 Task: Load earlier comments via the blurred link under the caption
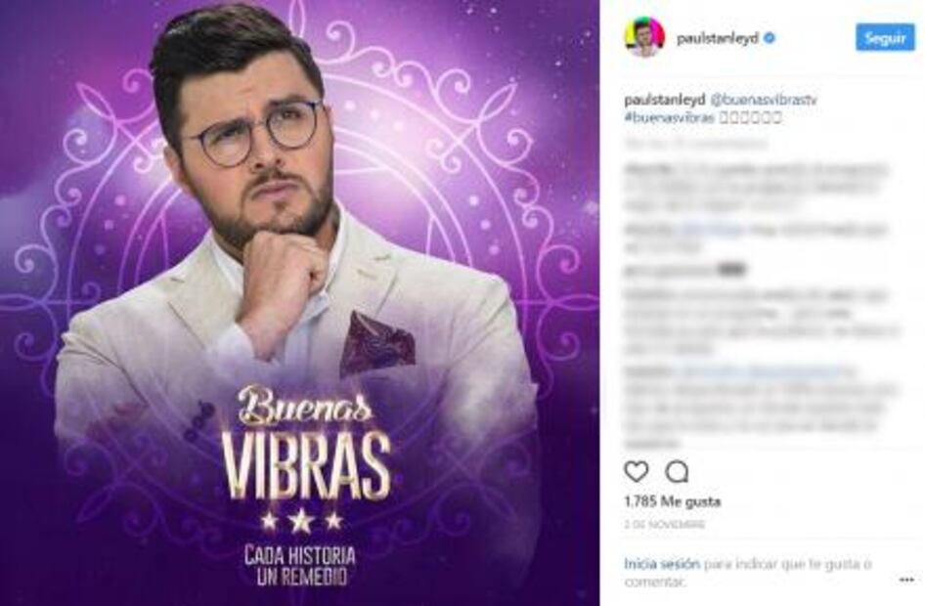pos(696,144)
